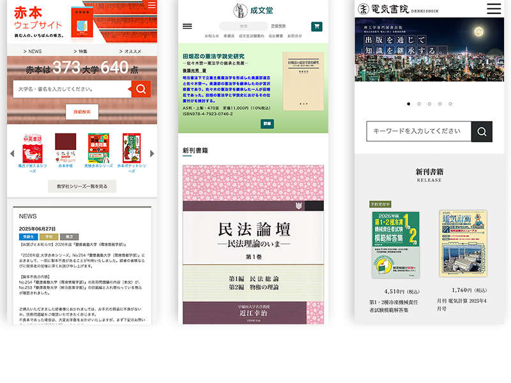Open the 月刊 電気計算 magazine cover

463,244
